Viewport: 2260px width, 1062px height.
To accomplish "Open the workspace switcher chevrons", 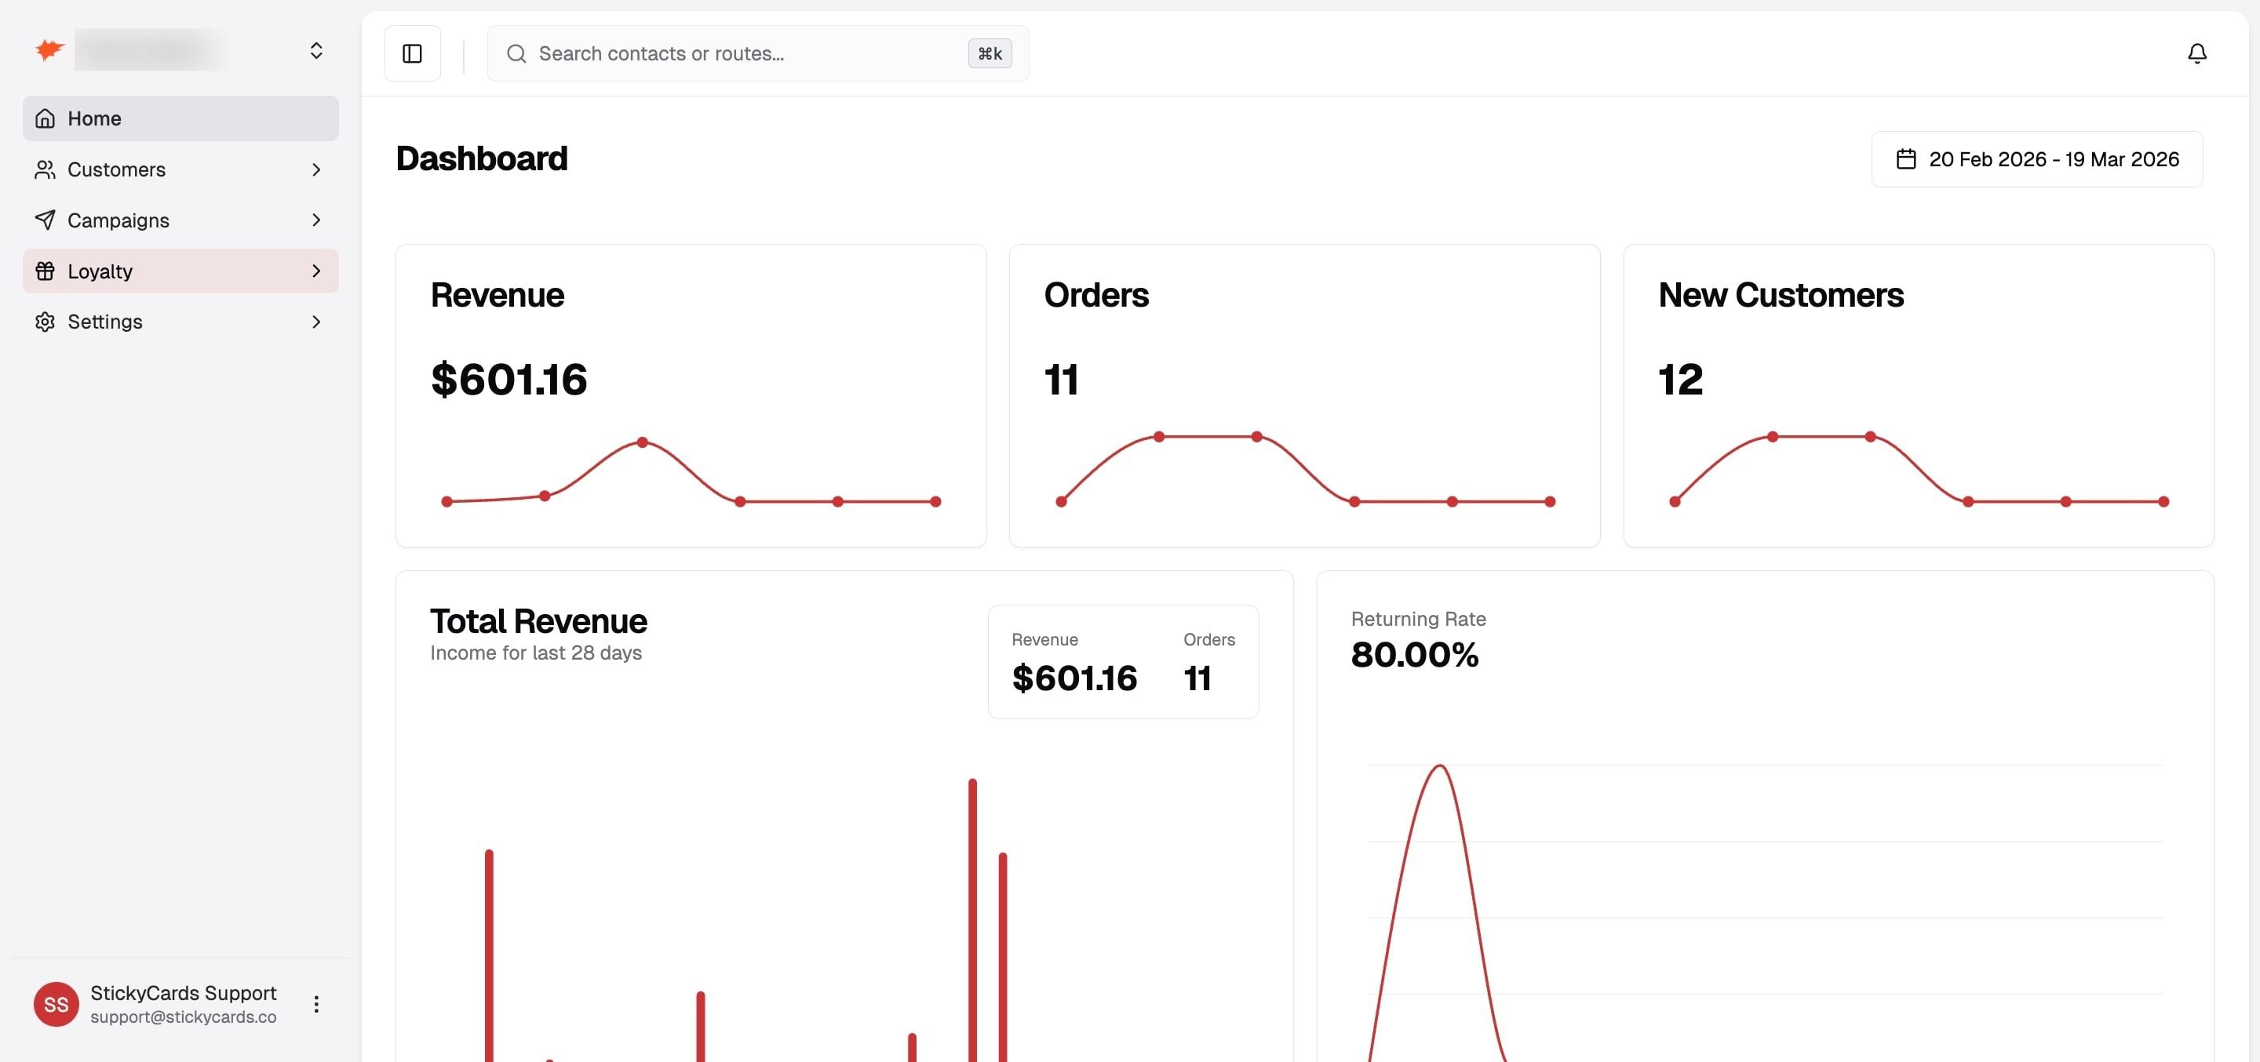I will coord(315,50).
